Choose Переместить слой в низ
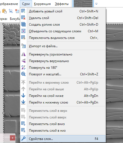The height and width of the screenshot is (143, 123). [x=63, y=131]
